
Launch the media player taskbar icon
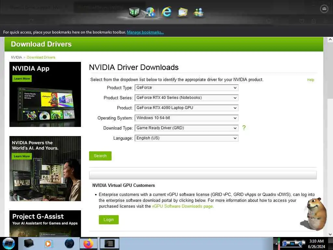[48, 243]
